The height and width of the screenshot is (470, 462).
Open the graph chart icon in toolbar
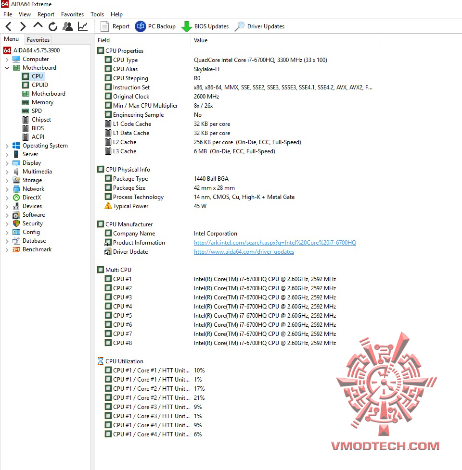tap(83, 26)
